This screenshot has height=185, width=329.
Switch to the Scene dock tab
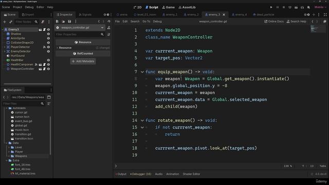(10, 15)
